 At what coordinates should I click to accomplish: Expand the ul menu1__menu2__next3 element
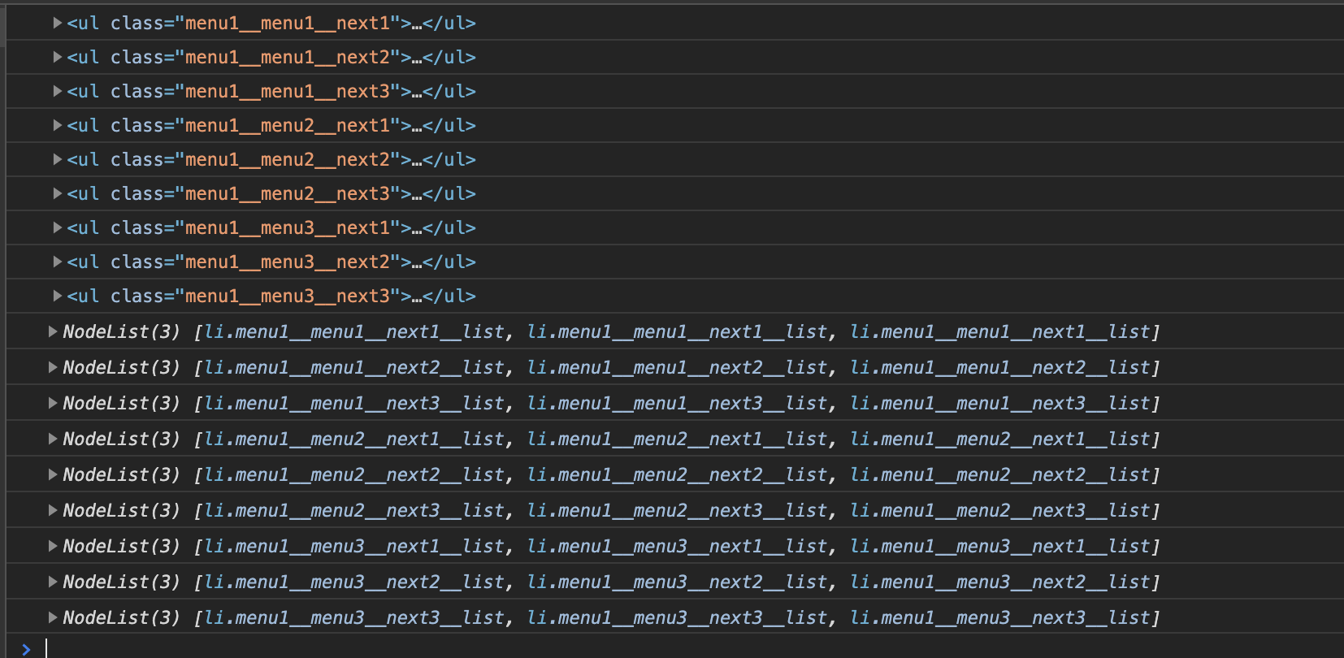[x=58, y=193]
